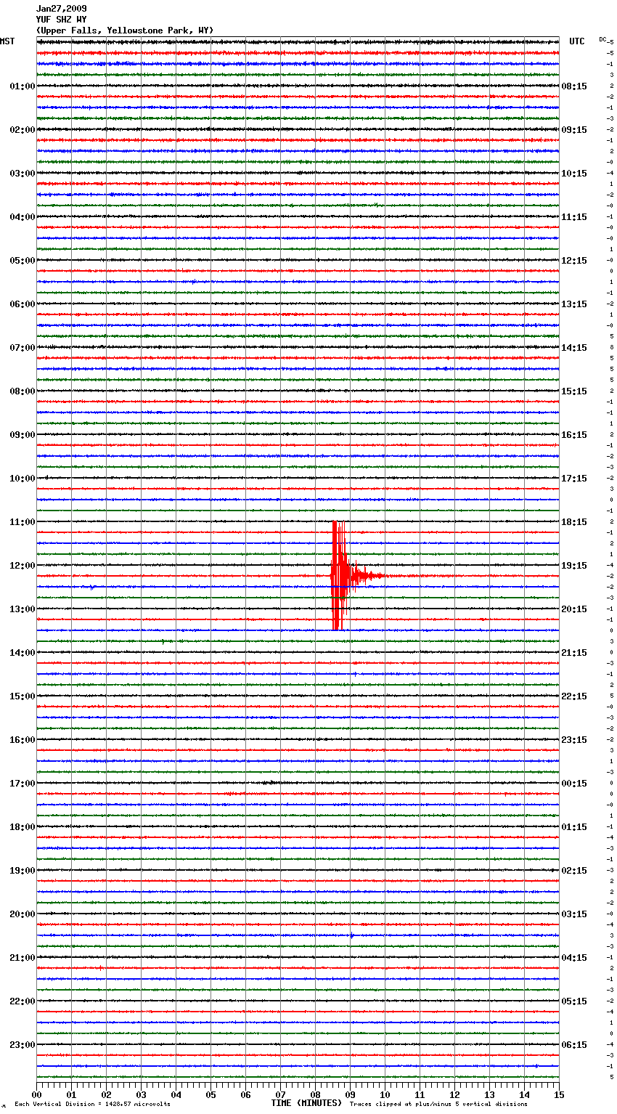The width and height of the screenshot is (617, 1114).
Task: Select the 20:00 MST time label
Action: [23, 914]
